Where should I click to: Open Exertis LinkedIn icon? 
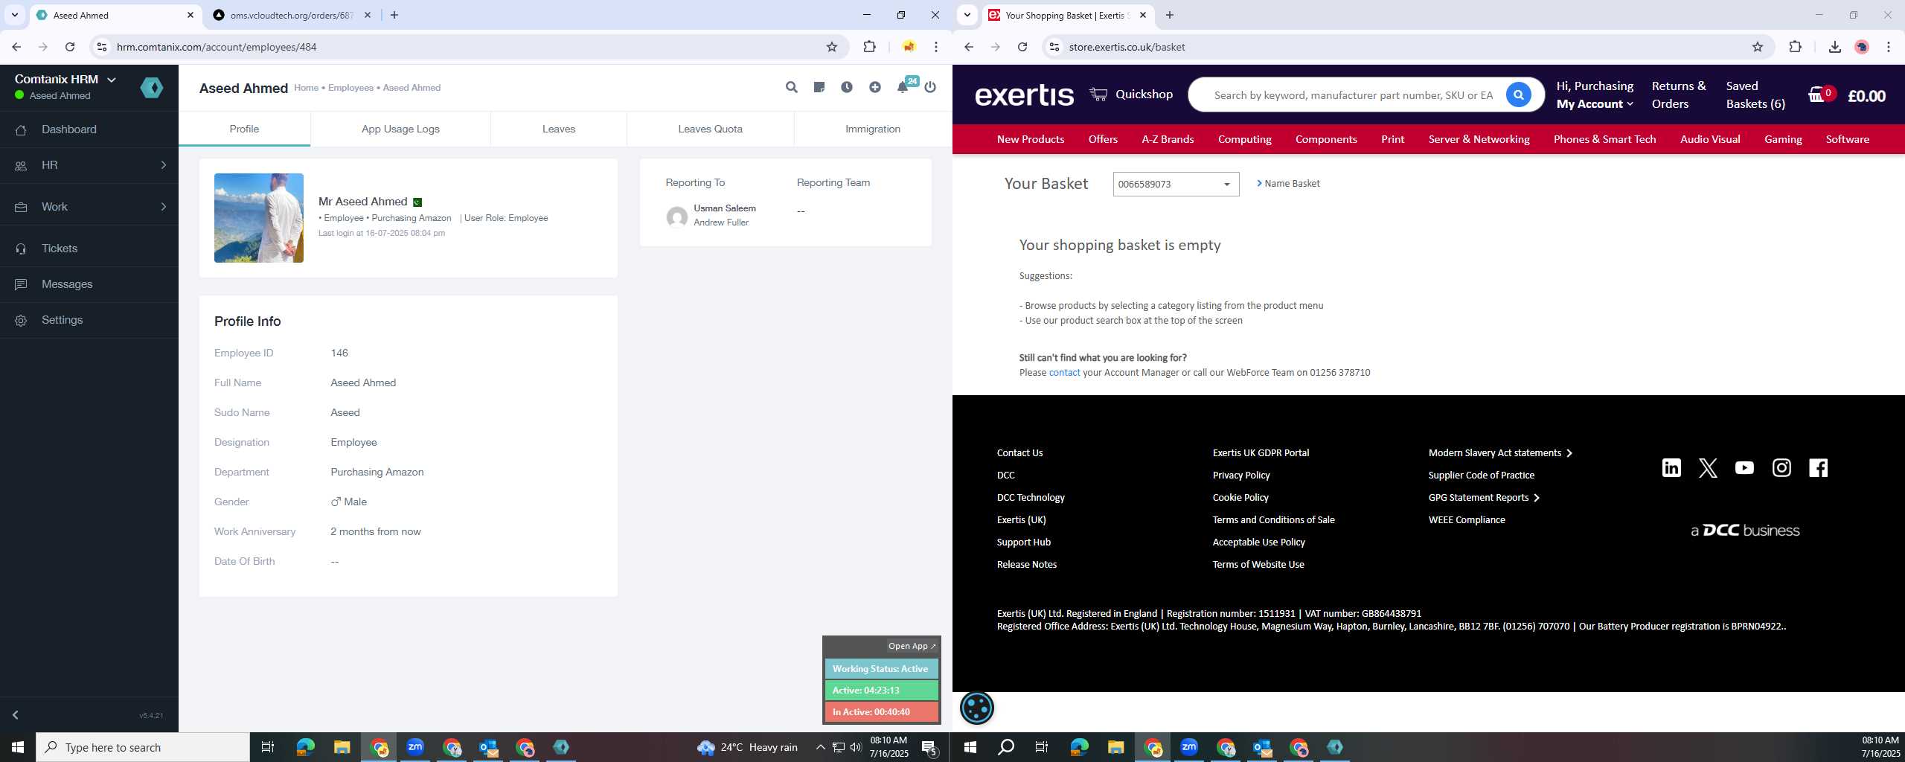[x=1671, y=468]
